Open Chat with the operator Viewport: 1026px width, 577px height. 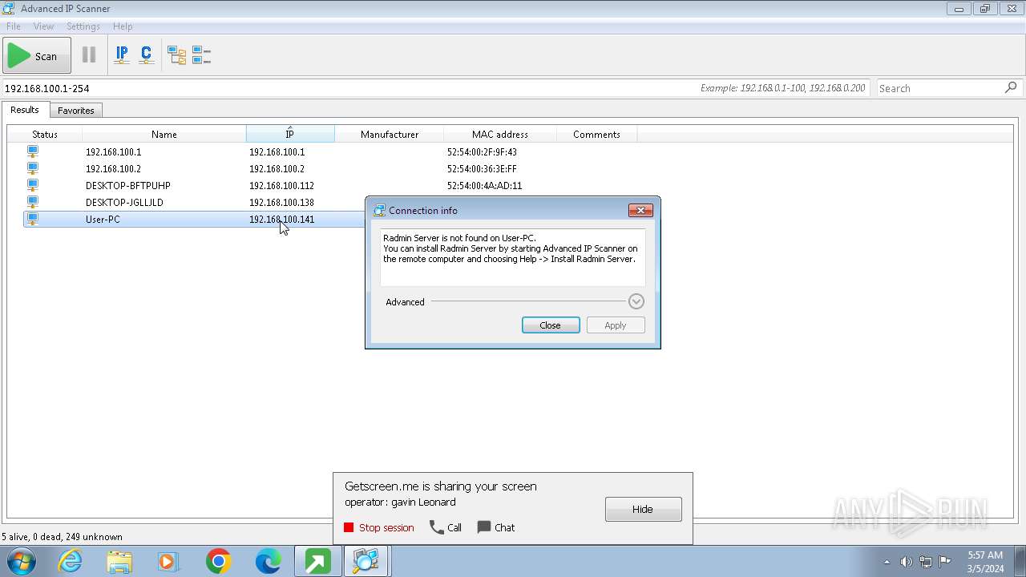click(x=496, y=527)
